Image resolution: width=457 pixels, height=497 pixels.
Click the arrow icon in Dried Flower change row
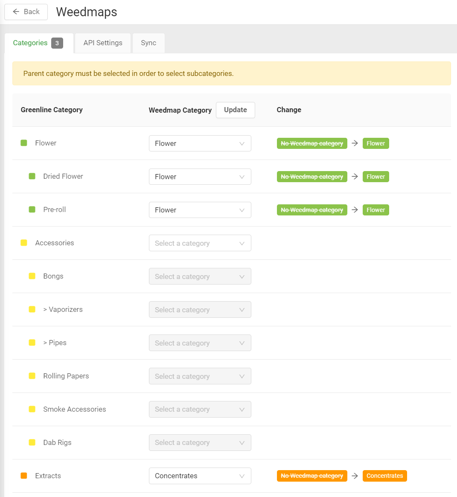point(355,177)
